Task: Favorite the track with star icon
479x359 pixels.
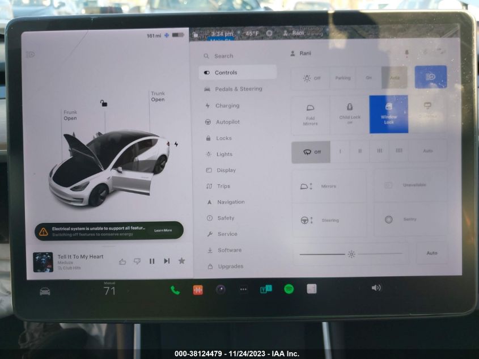Action: coord(181,261)
